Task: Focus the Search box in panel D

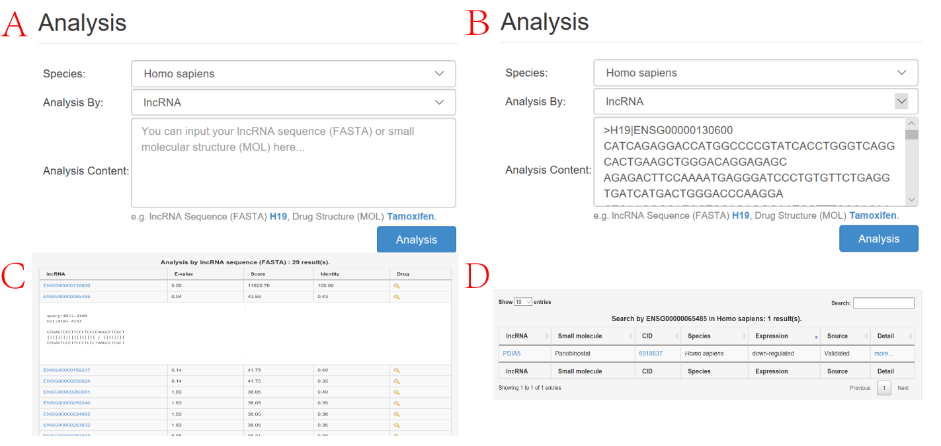Action: point(883,303)
